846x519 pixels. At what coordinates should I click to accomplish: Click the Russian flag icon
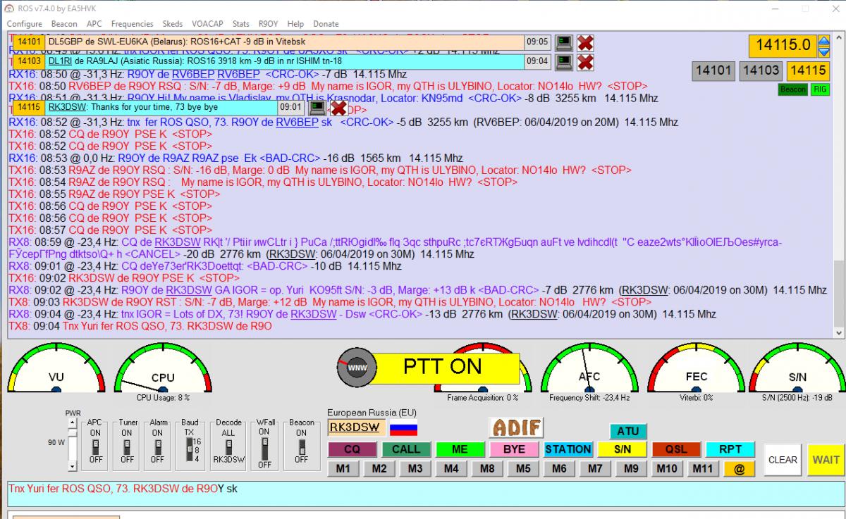tap(403, 427)
